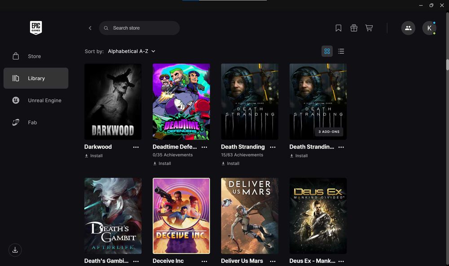Open options for Death Stranding add-ons edition
449x266 pixels.
341,147
